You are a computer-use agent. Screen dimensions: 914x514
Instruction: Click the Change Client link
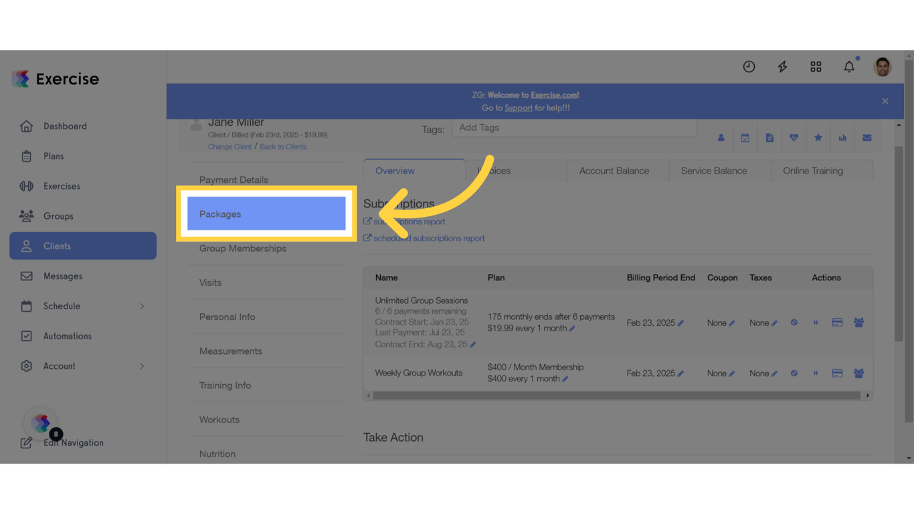coord(230,147)
